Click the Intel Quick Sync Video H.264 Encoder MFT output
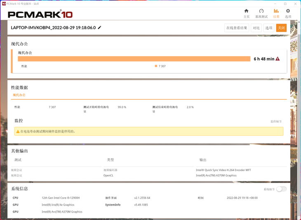The height and width of the screenshot is (220, 301). pos(223,170)
